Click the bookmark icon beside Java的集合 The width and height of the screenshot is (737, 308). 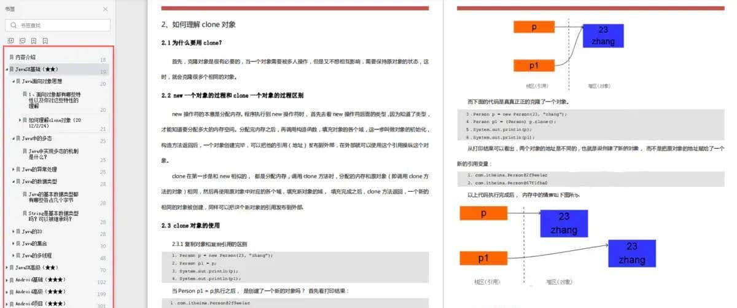pos(18,243)
